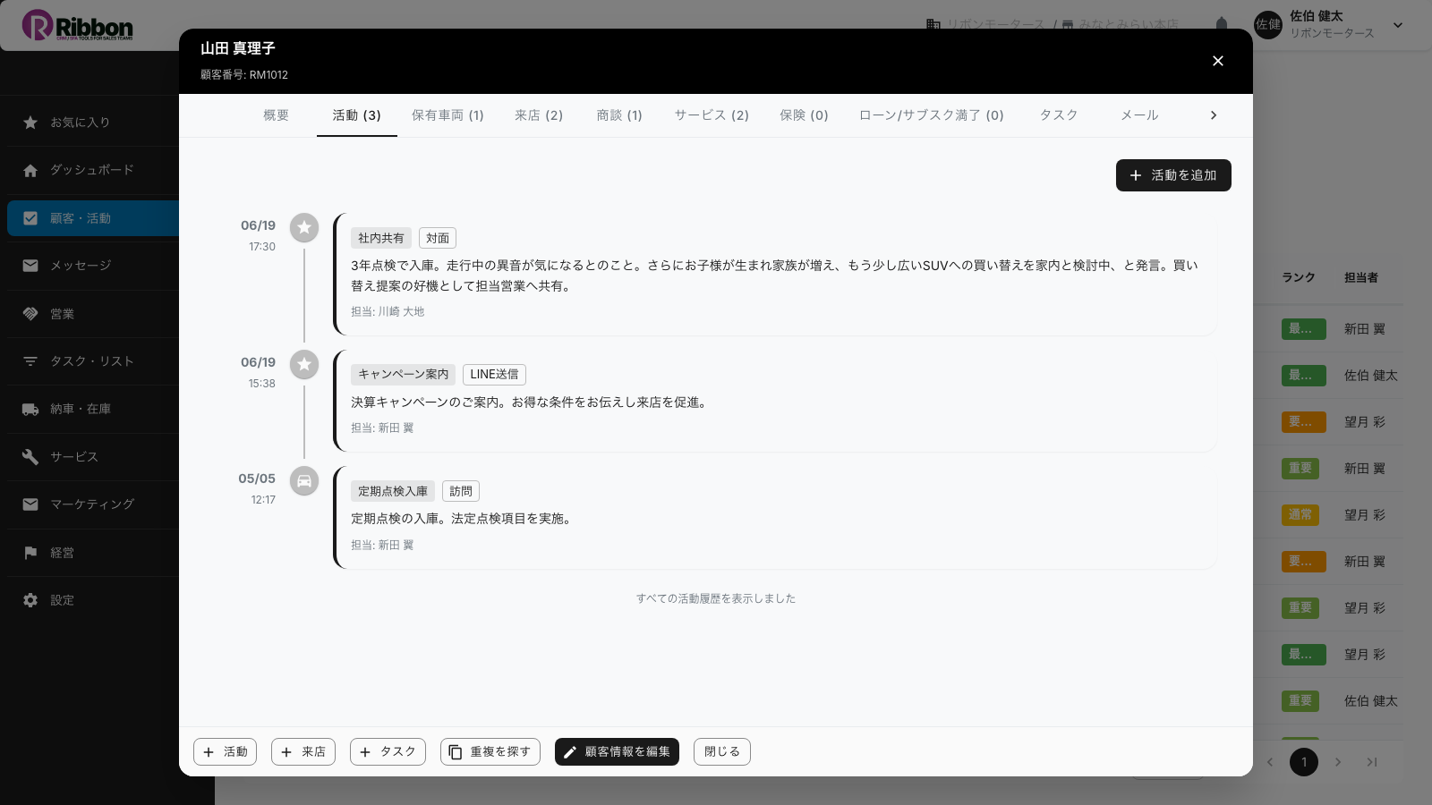Viewport: 1432px width, 805px height.
Task: Click 納車・在庫 truck icon
Action: 30,409
